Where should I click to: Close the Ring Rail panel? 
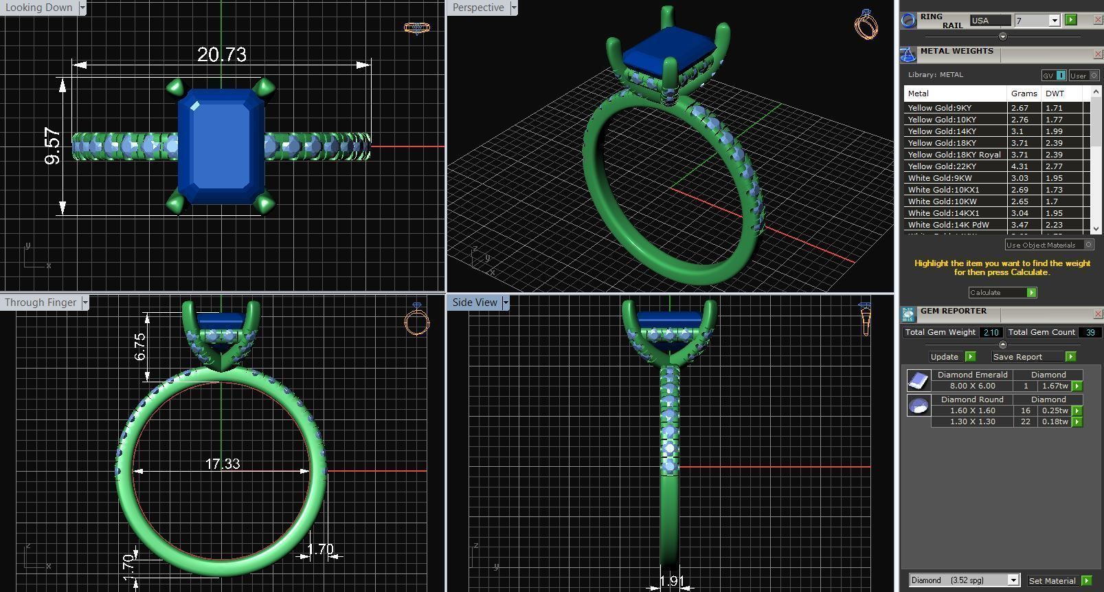point(1097,20)
